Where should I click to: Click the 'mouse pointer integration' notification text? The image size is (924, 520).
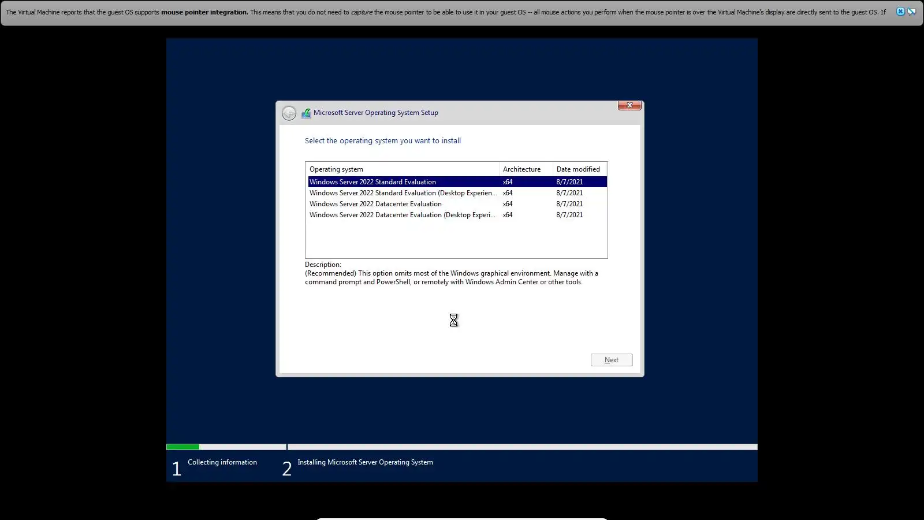tap(204, 12)
